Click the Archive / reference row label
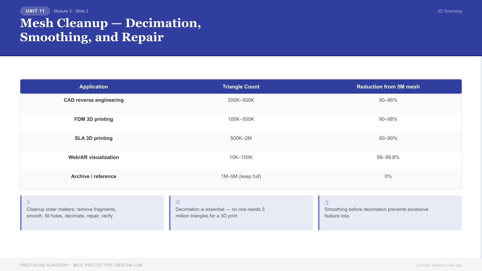The width and height of the screenshot is (482, 271). [x=94, y=176]
